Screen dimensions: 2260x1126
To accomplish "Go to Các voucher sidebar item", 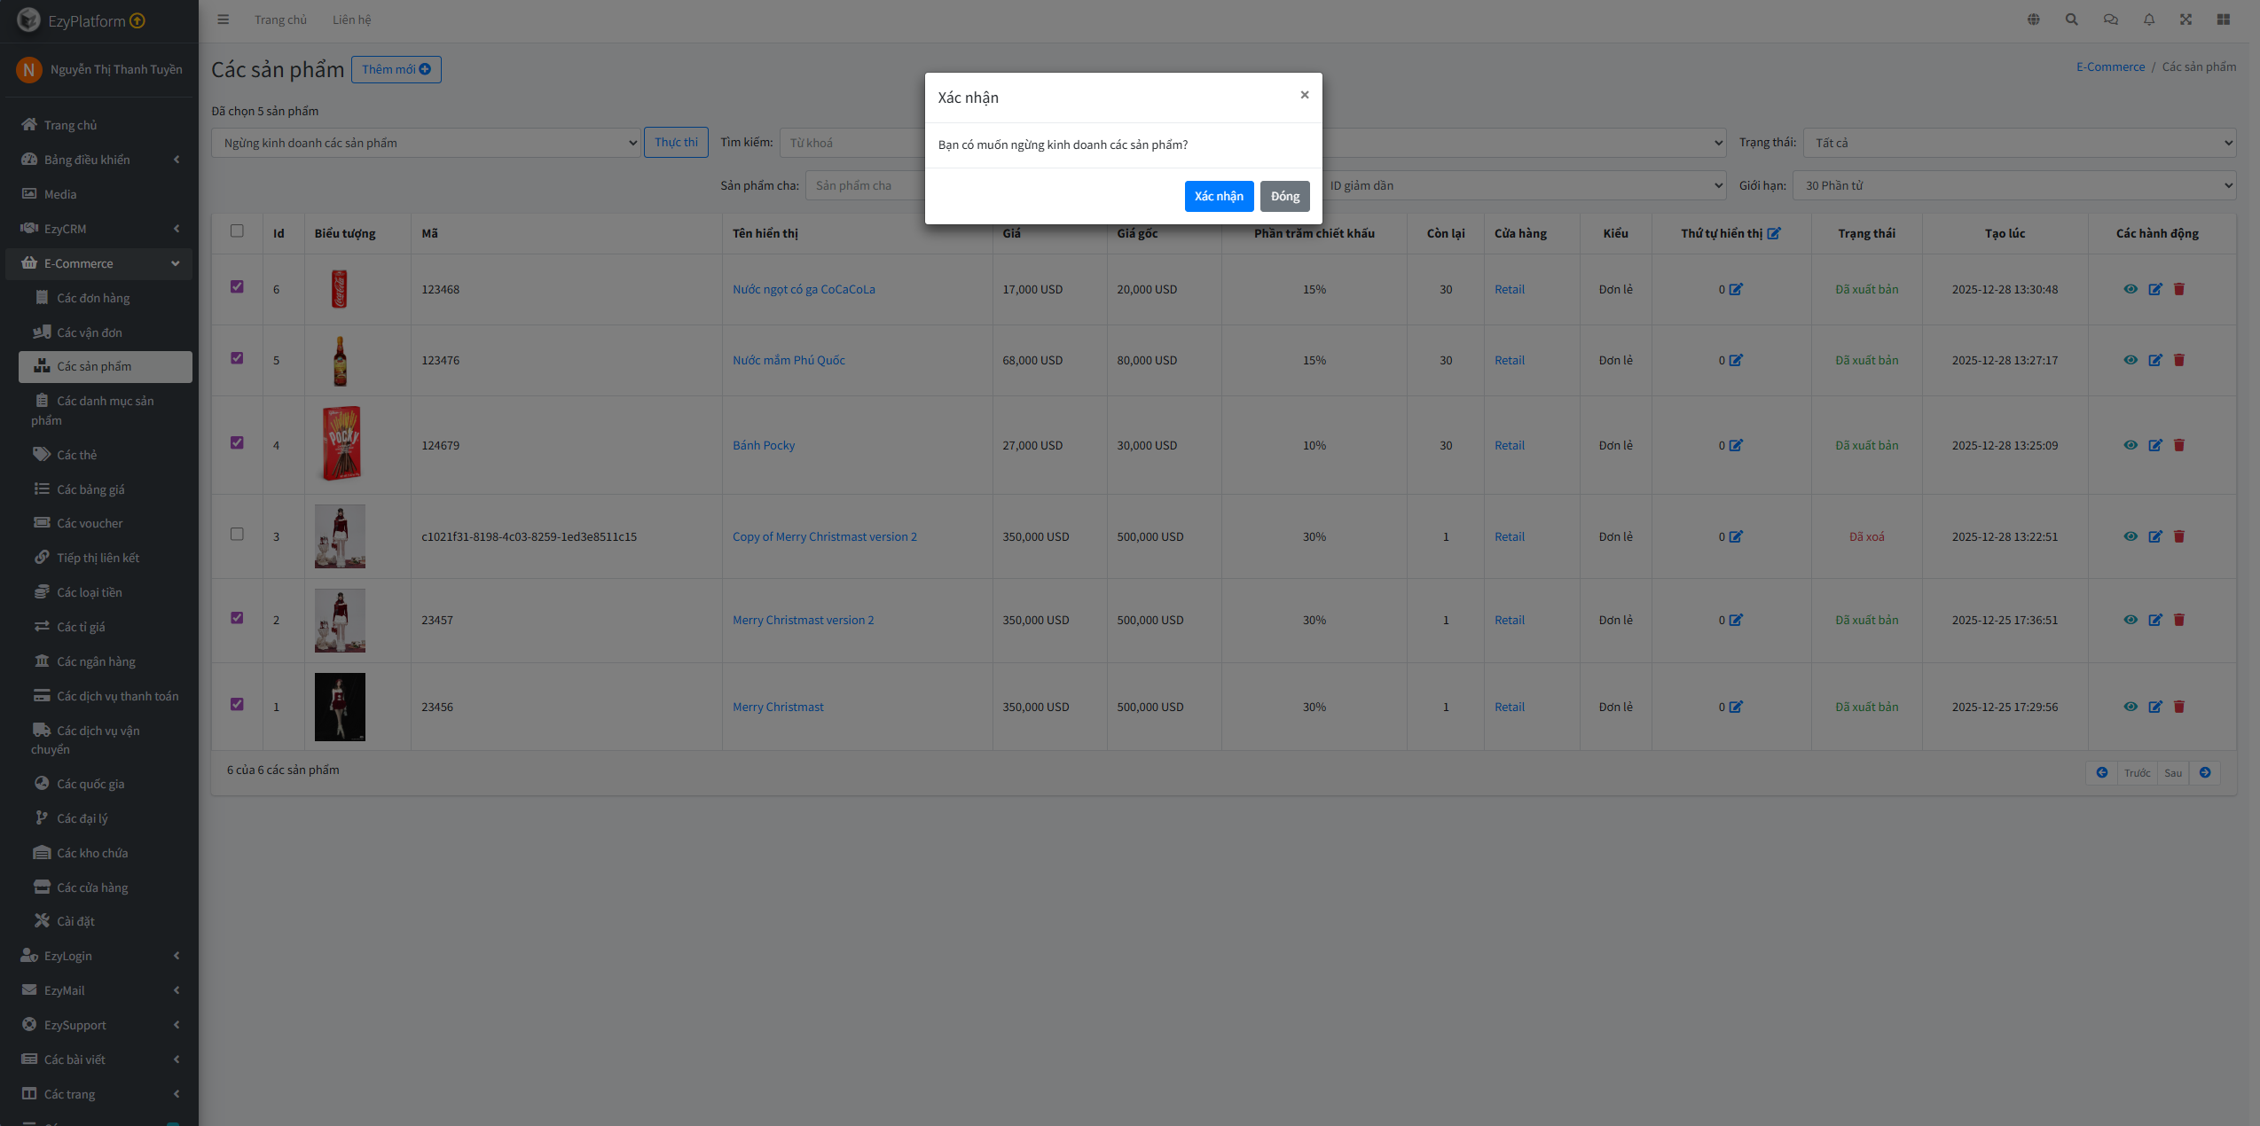I will pos(90,523).
